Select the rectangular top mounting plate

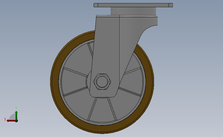[x=133, y=5]
